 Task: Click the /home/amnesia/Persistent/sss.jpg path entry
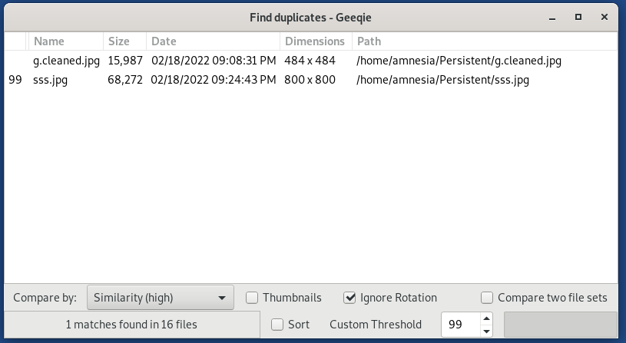tap(442, 80)
